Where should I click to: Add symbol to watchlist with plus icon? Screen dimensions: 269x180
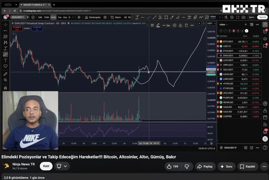click(246, 24)
